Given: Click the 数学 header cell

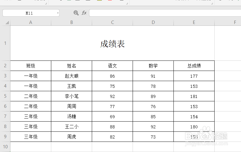Looking at the screenshot, I should [x=153, y=66].
